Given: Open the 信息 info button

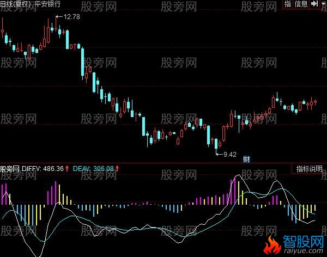Looking at the screenshot, I should click(301, 4).
